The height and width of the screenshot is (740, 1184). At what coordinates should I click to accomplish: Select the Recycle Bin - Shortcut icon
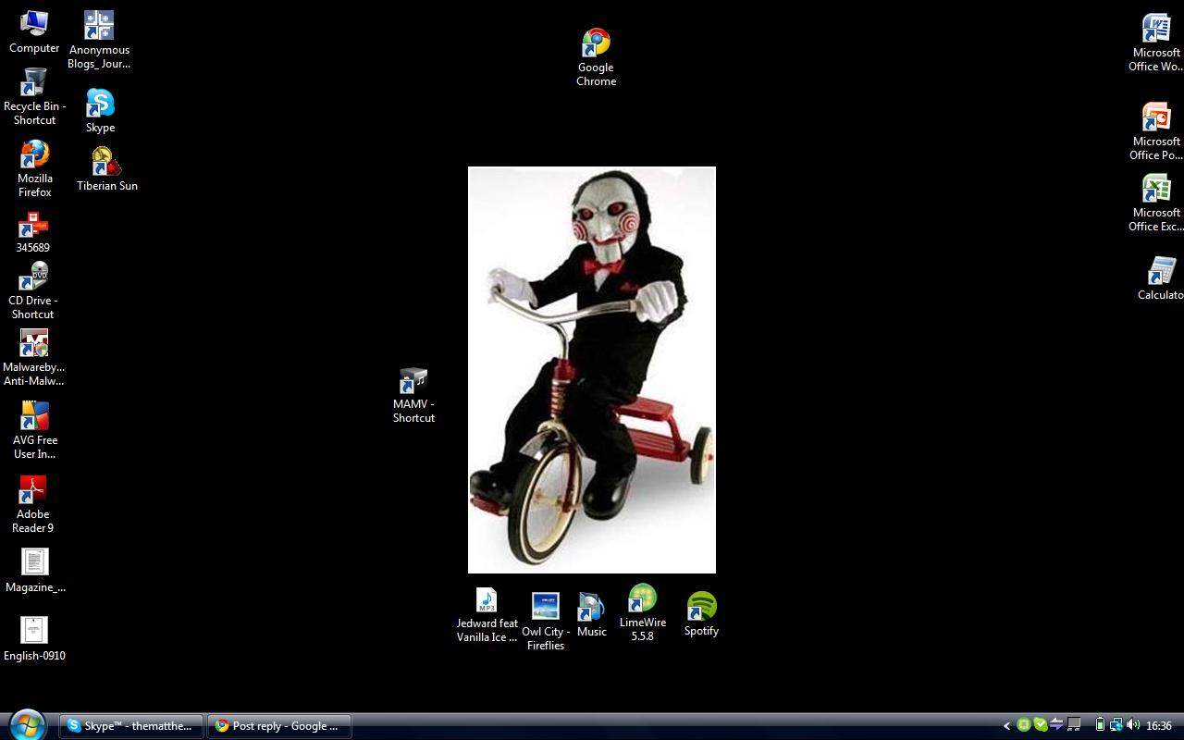click(x=34, y=96)
